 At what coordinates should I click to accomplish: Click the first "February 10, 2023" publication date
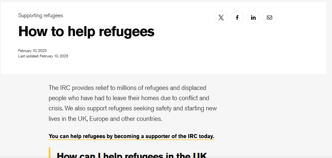[x=32, y=51]
